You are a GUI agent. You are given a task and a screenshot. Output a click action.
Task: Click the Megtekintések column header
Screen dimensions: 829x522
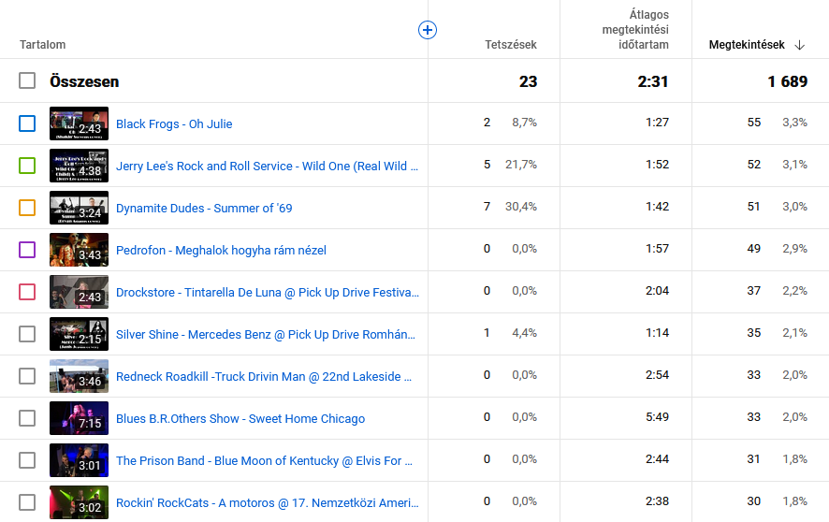(x=746, y=45)
